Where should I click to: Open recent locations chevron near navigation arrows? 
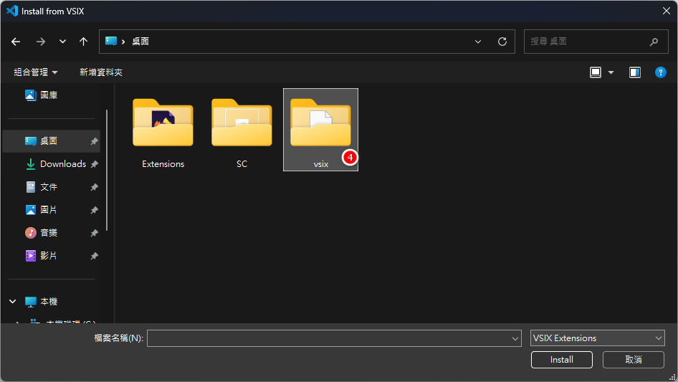[62, 42]
